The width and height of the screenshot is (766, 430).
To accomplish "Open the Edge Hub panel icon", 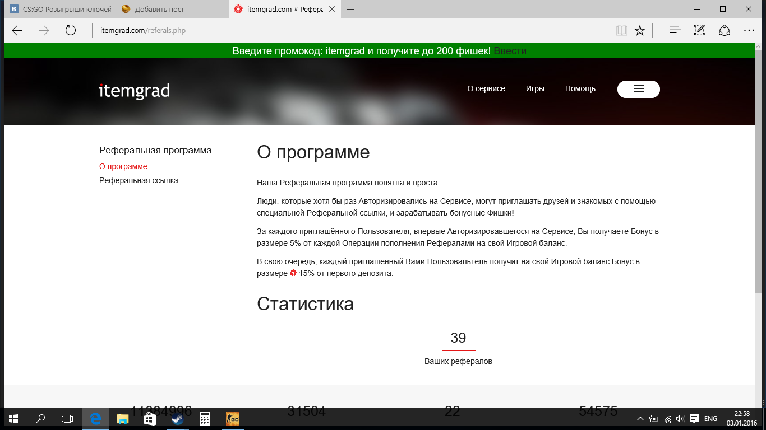I will click(x=675, y=31).
